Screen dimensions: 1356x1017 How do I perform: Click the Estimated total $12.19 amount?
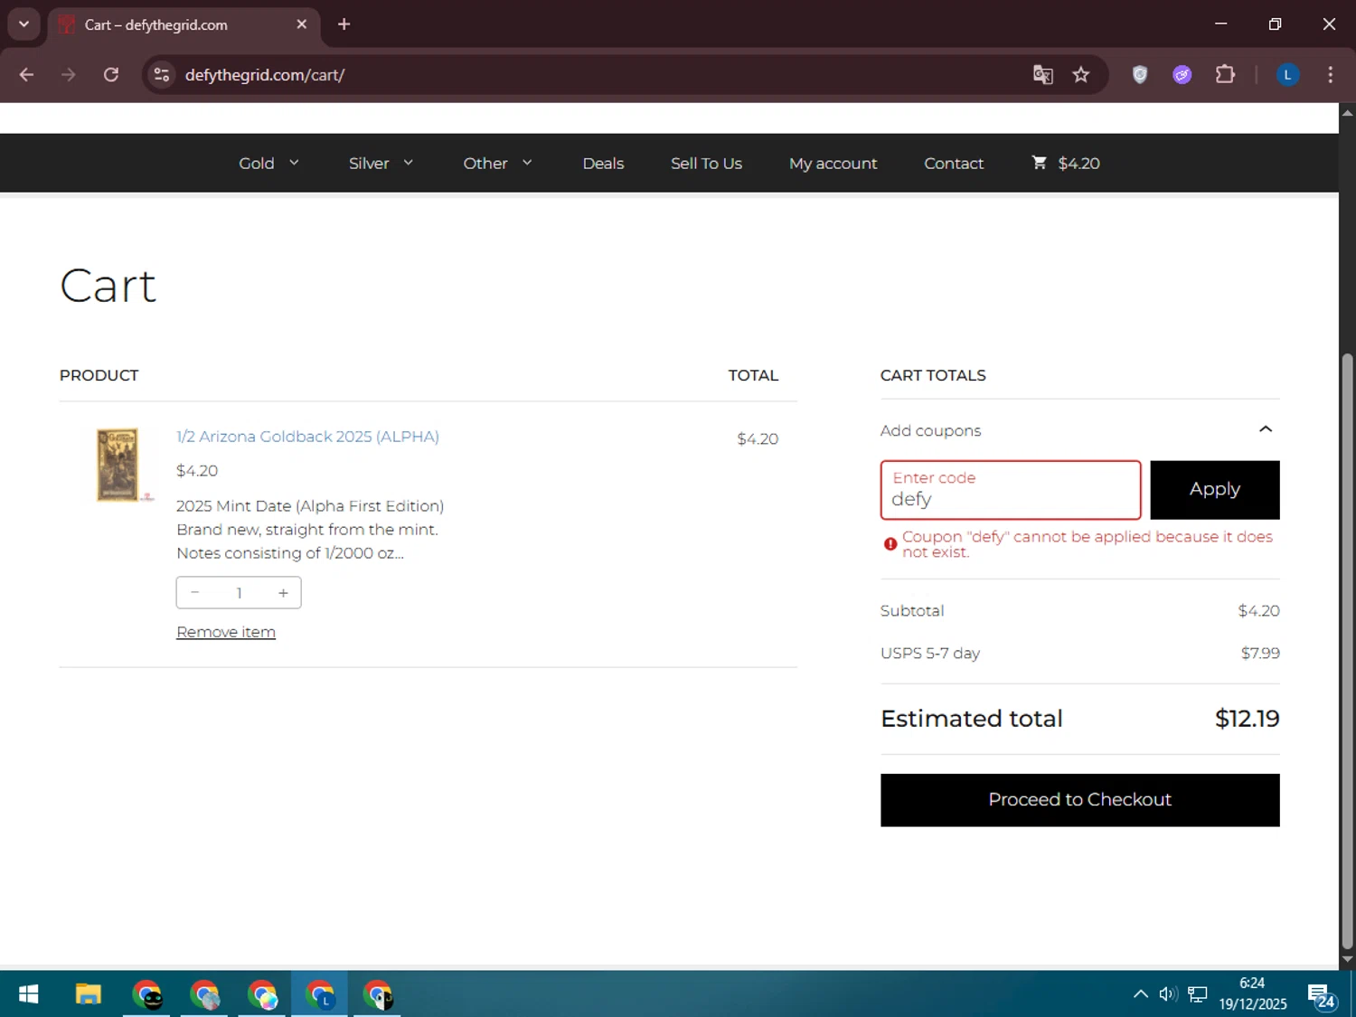pos(1248,719)
